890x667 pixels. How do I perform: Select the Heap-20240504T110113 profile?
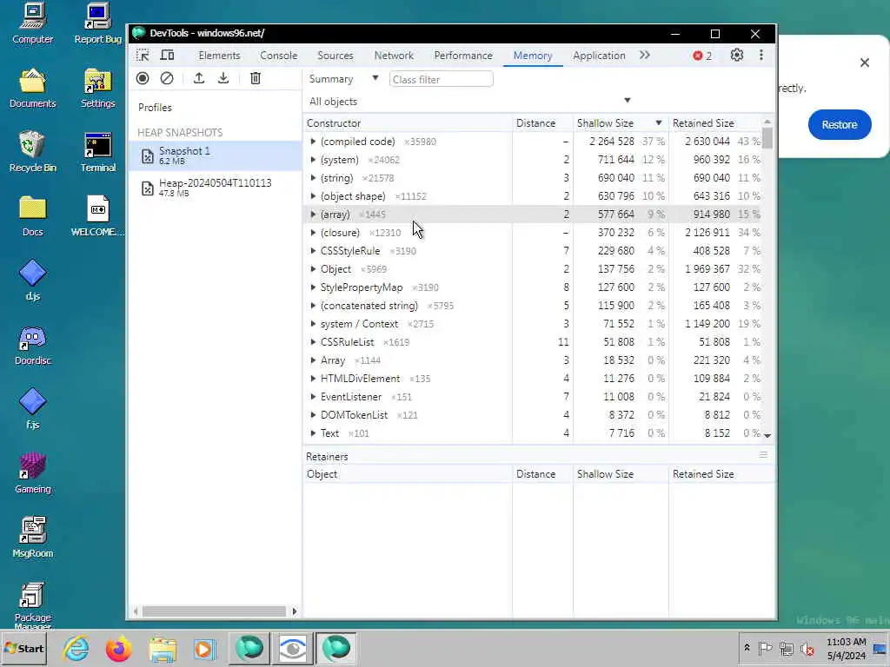(216, 188)
